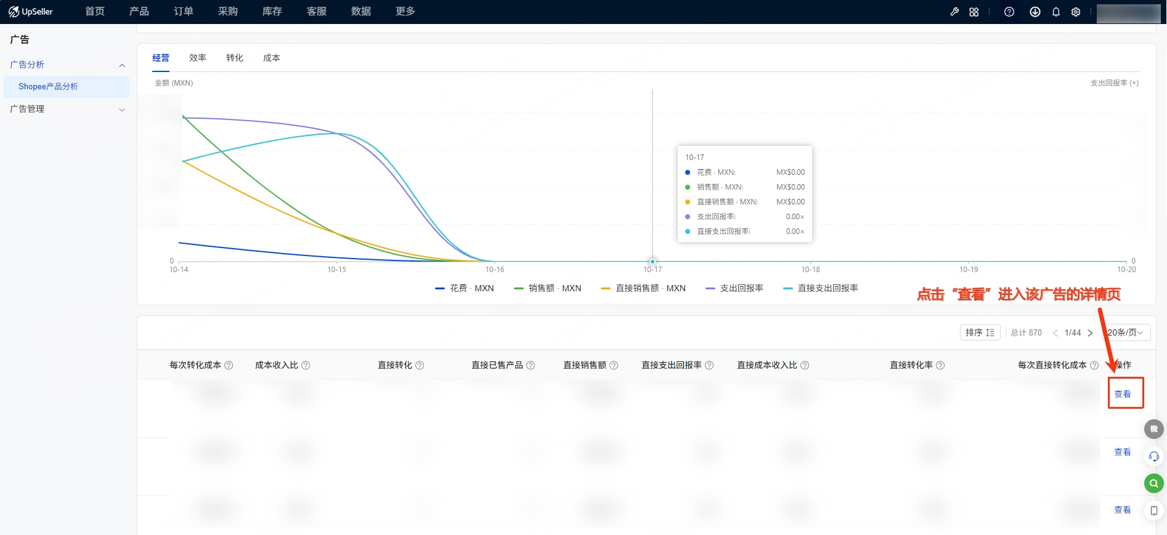The height and width of the screenshot is (535, 1167).
Task: Show help tooltip for 直接销售额 column
Action: point(614,365)
